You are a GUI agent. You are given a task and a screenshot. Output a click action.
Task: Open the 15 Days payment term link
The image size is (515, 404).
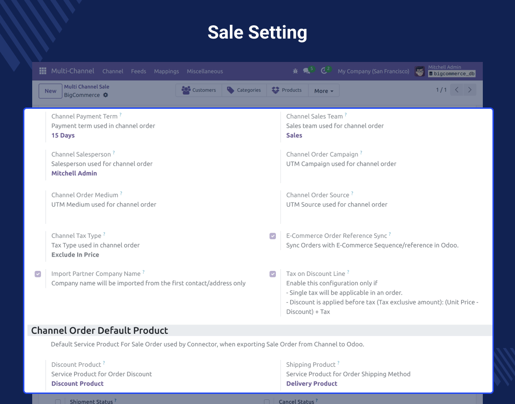tap(63, 135)
